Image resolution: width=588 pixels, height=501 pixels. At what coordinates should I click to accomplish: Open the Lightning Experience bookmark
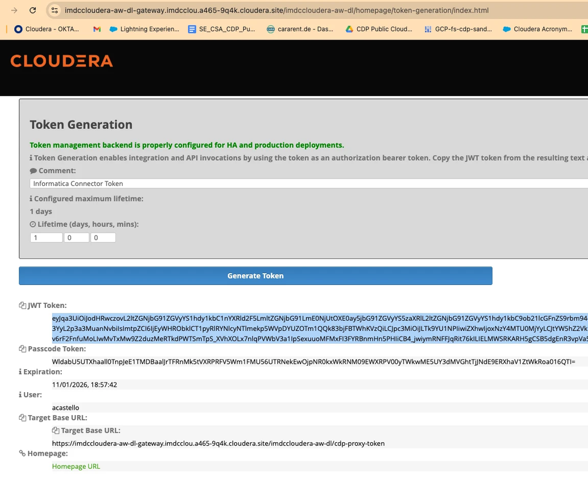pos(144,29)
